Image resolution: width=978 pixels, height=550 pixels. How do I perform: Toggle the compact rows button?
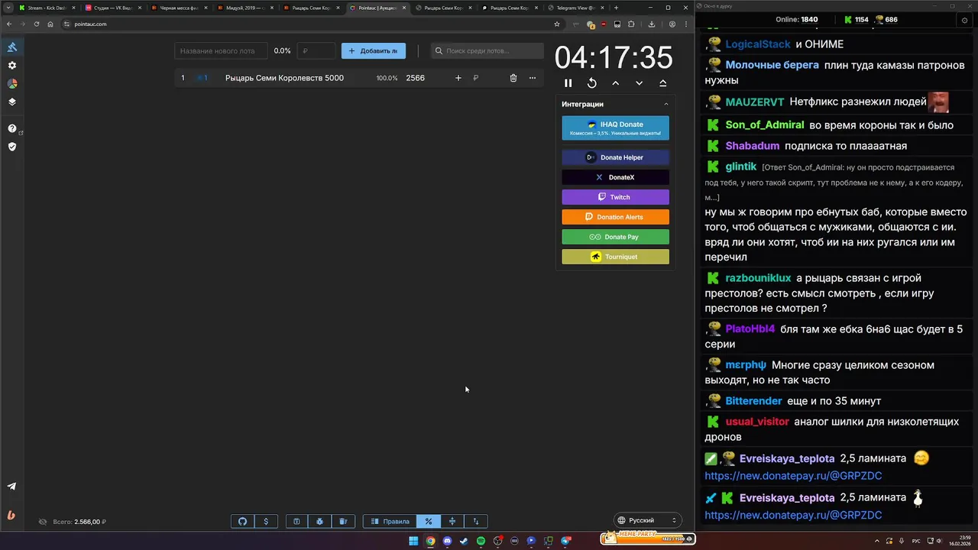pos(452,522)
